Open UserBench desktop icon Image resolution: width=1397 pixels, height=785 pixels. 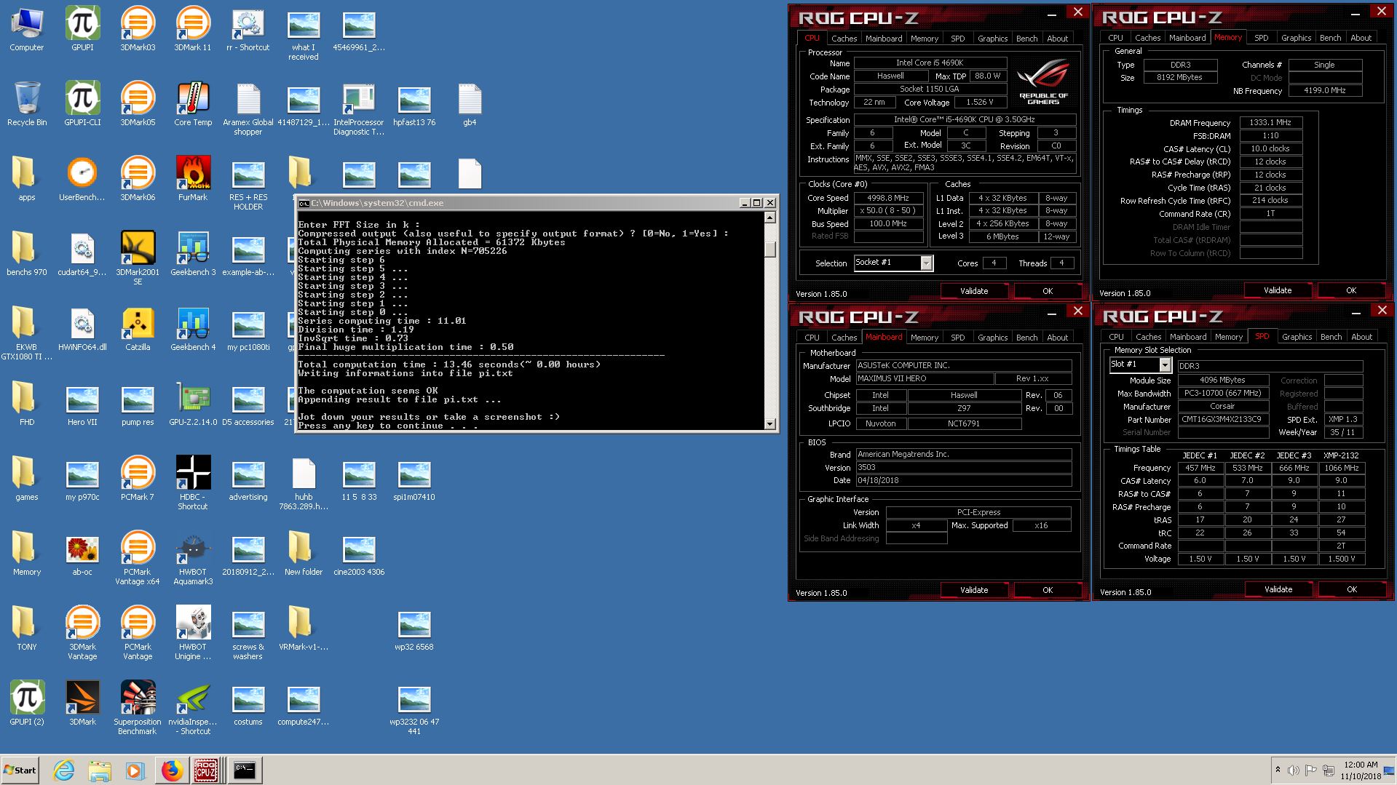point(82,179)
